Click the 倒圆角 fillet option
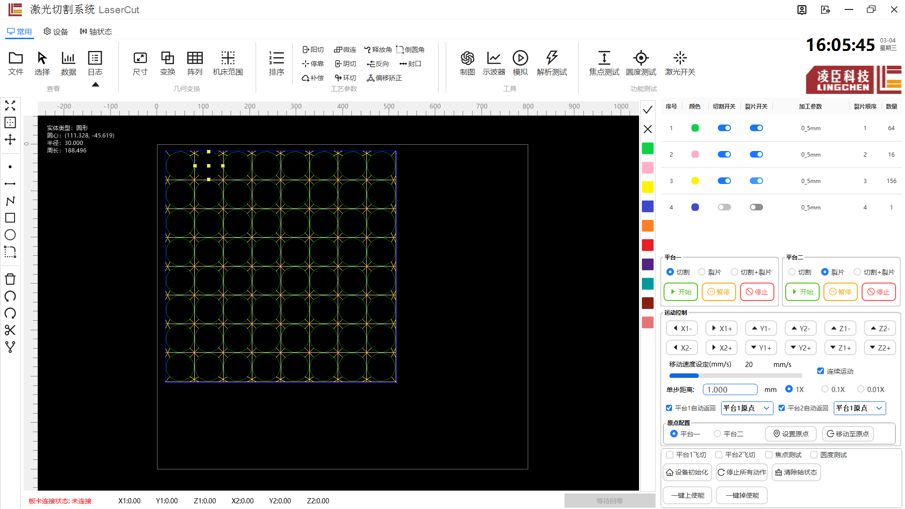 (410, 50)
